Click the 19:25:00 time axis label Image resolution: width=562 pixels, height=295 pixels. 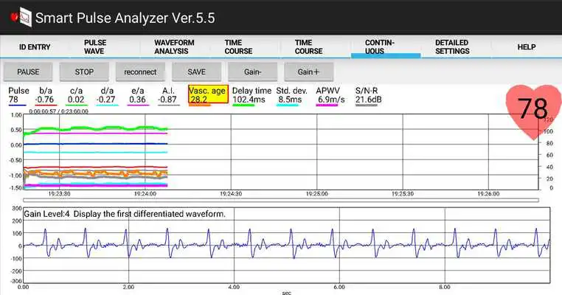(x=316, y=194)
